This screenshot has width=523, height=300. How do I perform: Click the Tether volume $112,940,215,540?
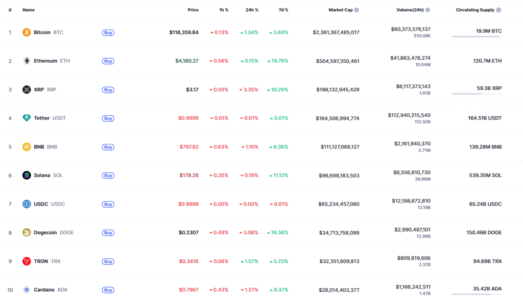coord(409,115)
